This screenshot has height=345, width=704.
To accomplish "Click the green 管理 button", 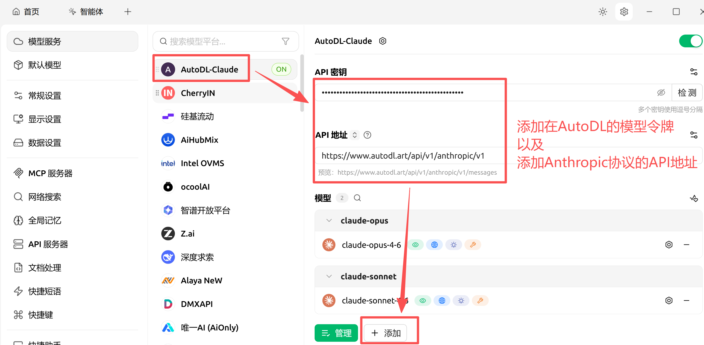I will click(336, 333).
